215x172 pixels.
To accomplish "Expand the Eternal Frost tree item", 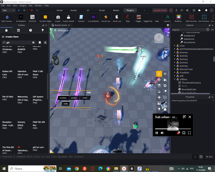I will pyautogui.click(x=175, y=69).
